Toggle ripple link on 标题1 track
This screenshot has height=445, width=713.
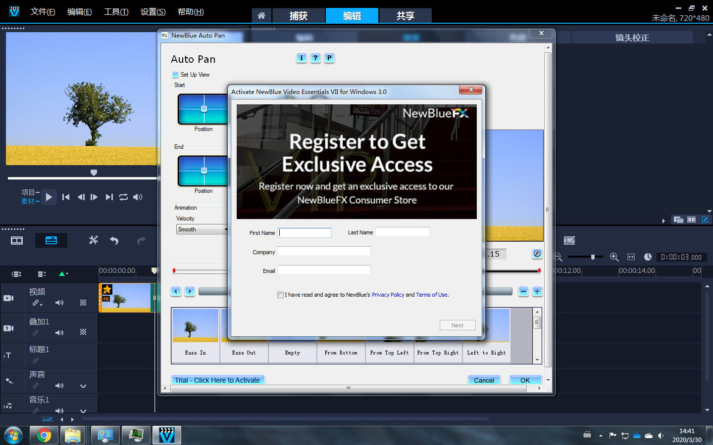click(36, 360)
